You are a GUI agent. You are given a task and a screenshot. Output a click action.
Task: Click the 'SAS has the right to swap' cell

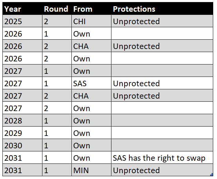[x=159, y=158]
